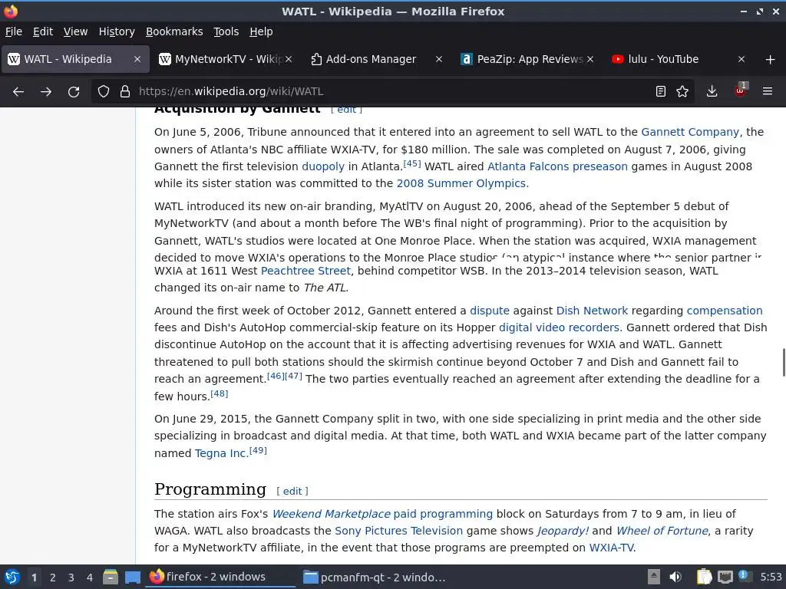Reload the current WATL page

click(x=74, y=92)
